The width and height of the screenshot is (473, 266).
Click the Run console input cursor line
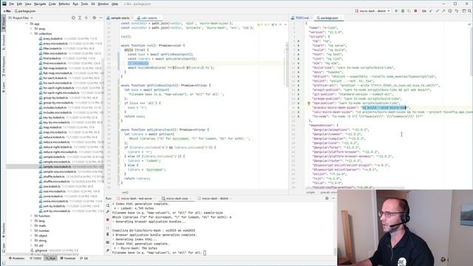coord(205,253)
